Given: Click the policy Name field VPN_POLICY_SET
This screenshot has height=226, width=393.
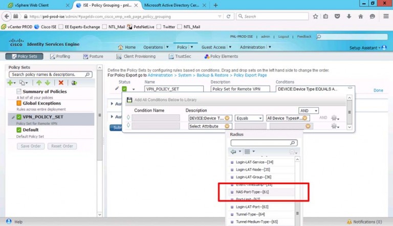Looking at the screenshot, I should (173, 89).
